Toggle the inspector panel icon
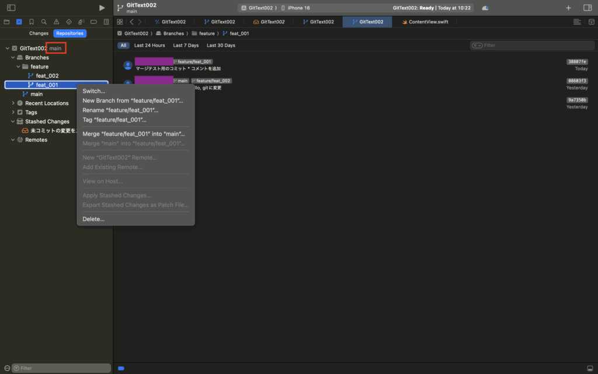Screen dimensions: 598x374 (x=587, y=8)
